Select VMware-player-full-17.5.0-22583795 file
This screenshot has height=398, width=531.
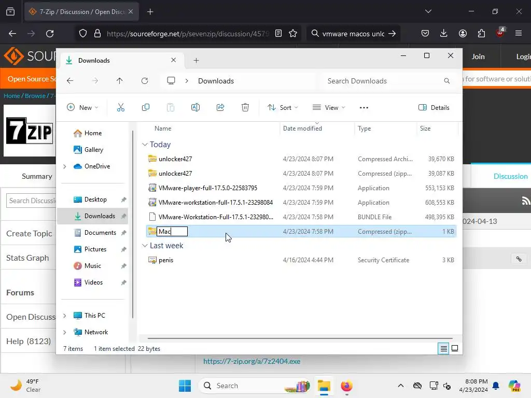(301, 188)
